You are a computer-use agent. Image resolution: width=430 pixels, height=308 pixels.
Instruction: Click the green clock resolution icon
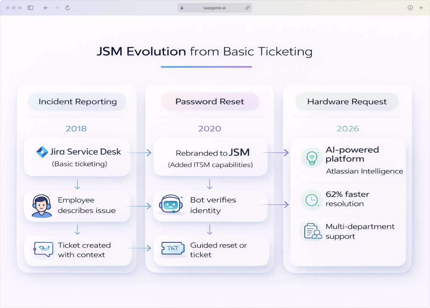coord(312,200)
